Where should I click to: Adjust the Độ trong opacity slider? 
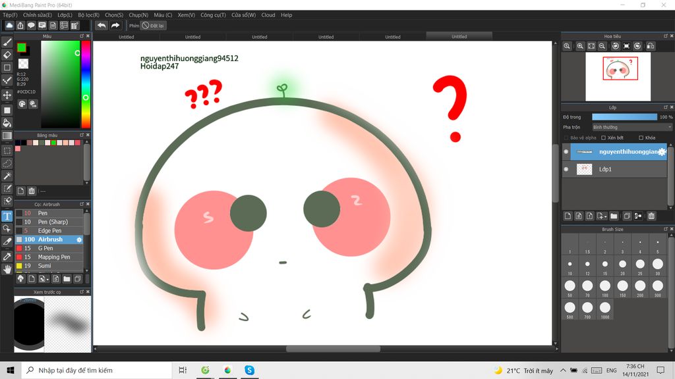[x=624, y=117]
